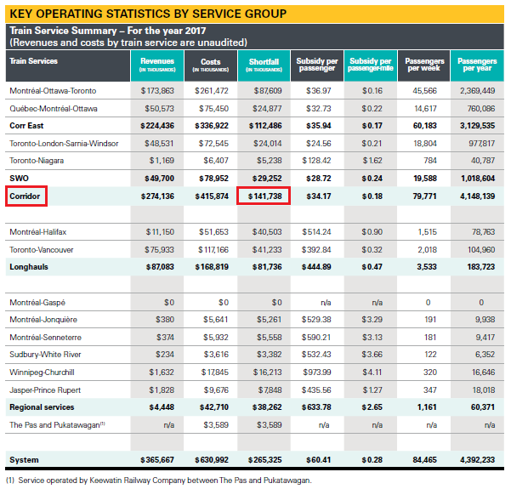Click the Costs column header
This screenshot has width=511, height=489.
point(211,65)
